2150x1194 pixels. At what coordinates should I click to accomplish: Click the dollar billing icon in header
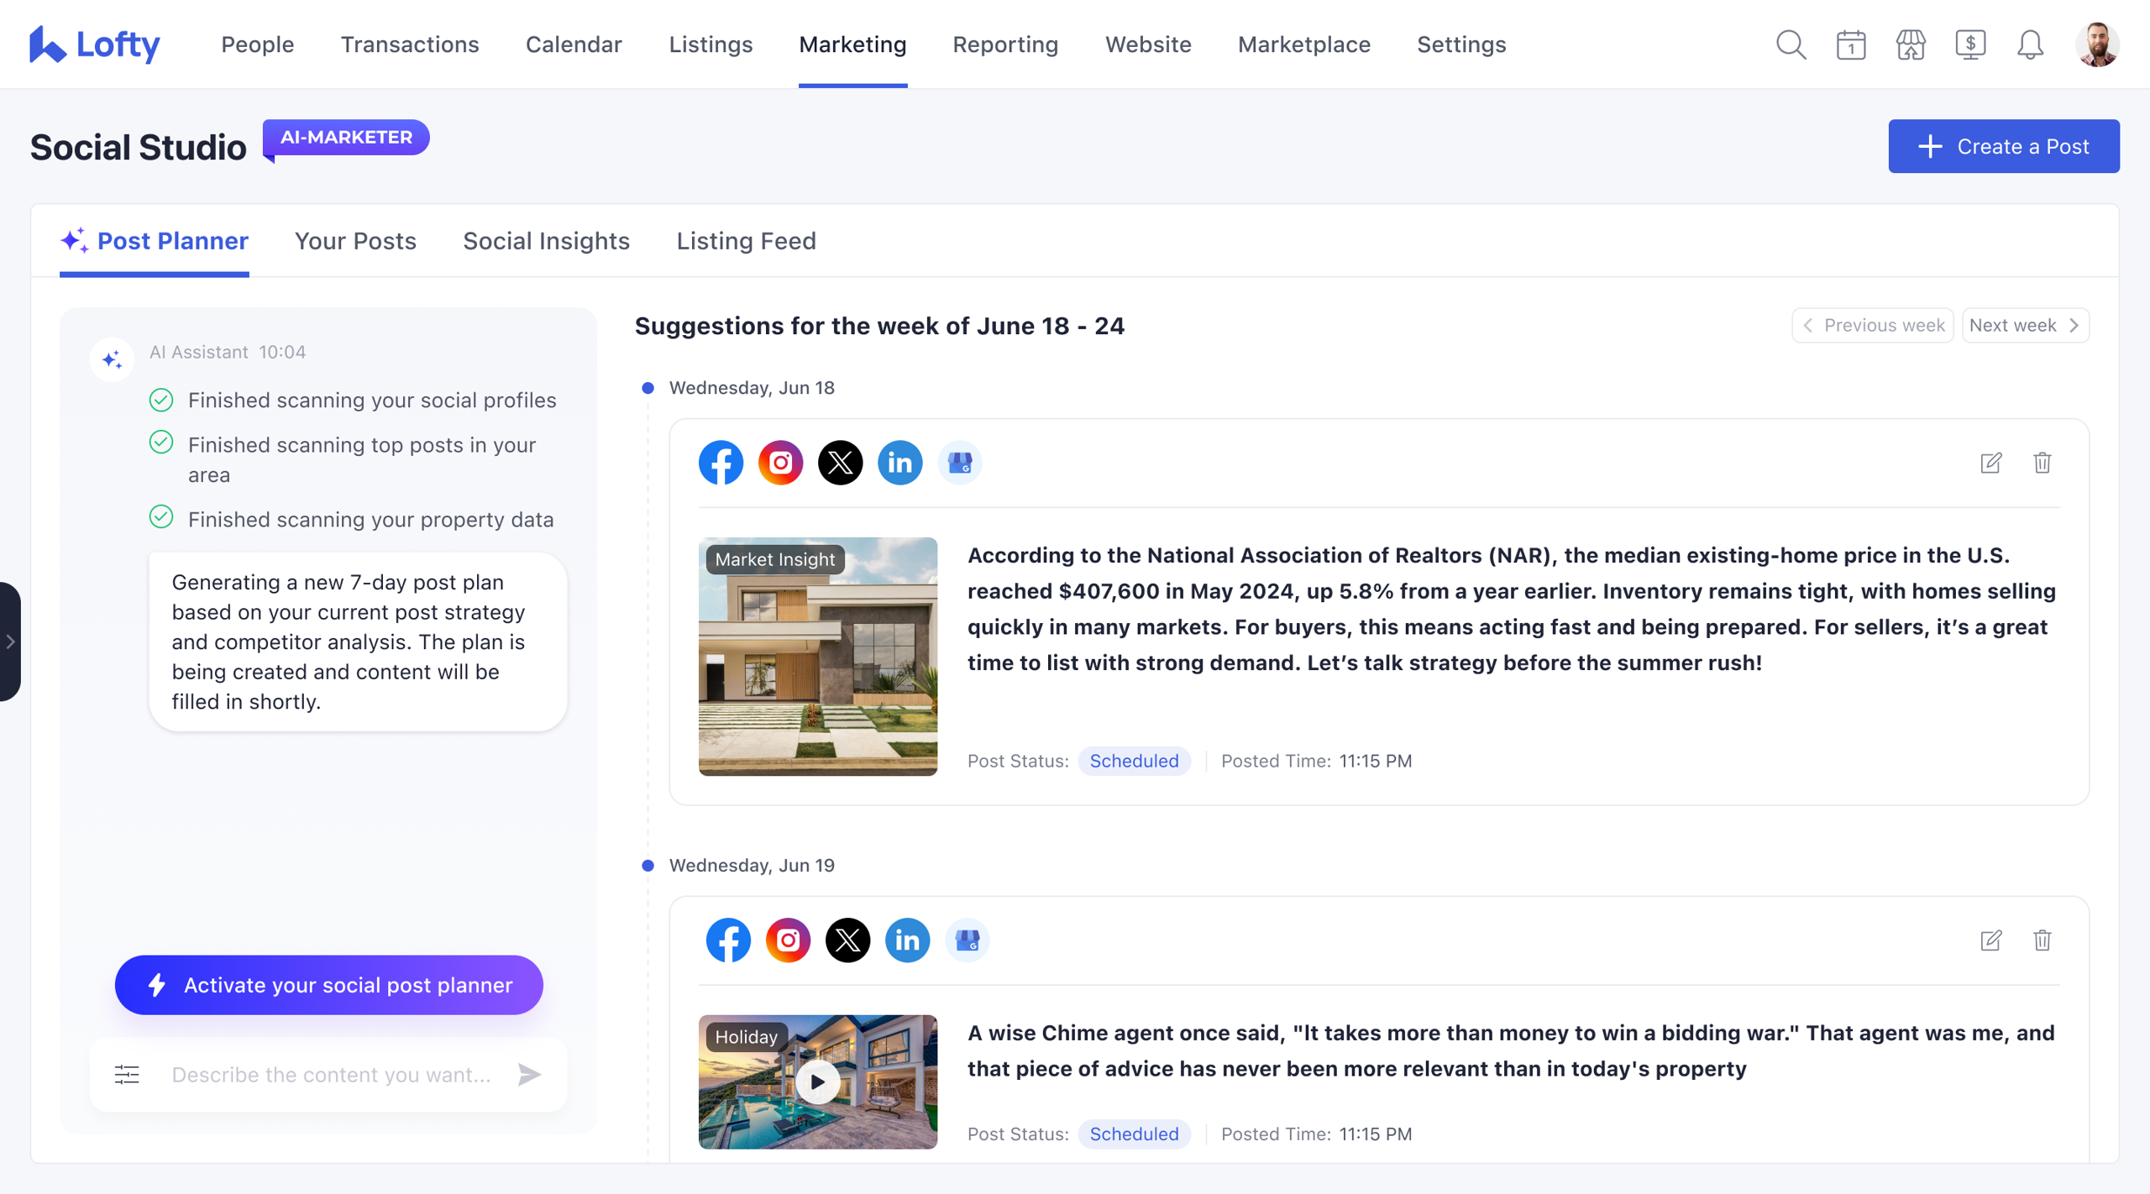point(1969,45)
